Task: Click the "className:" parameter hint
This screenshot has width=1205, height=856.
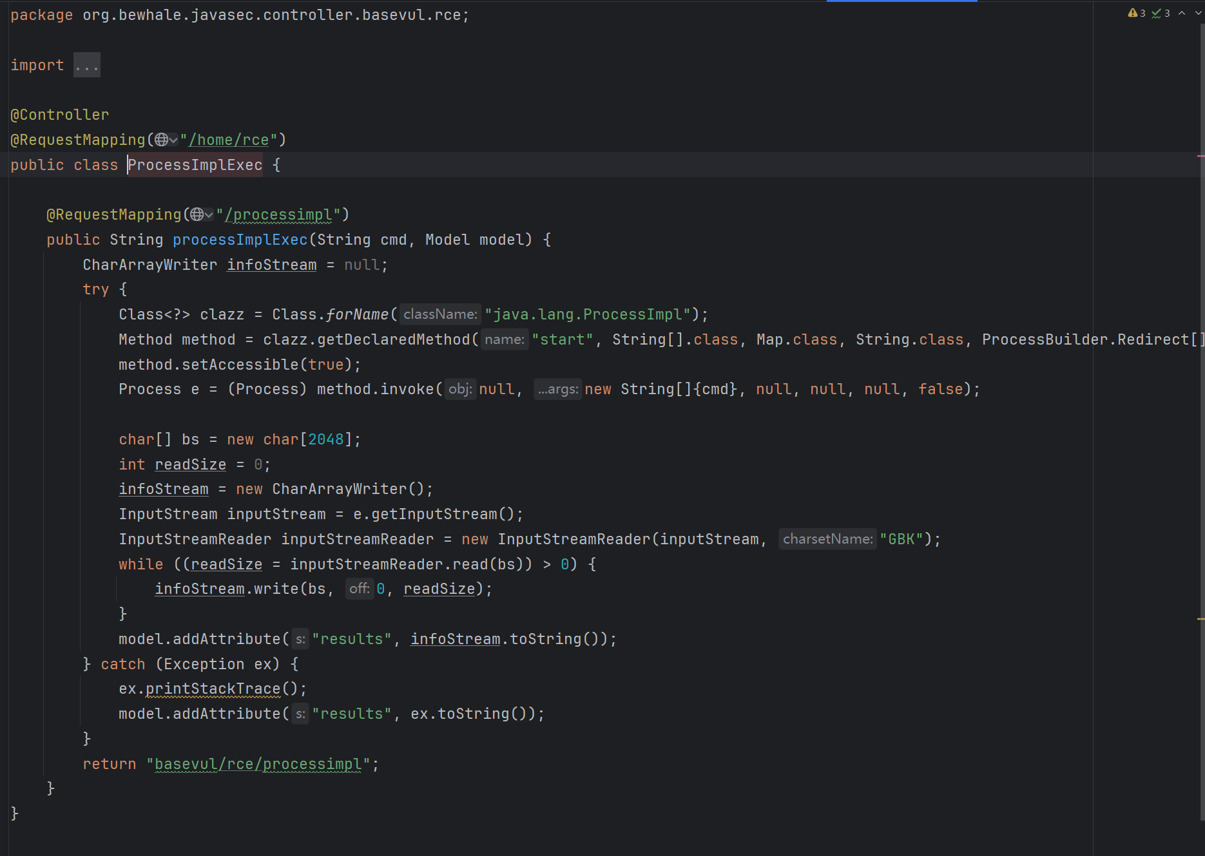Action: click(440, 314)
